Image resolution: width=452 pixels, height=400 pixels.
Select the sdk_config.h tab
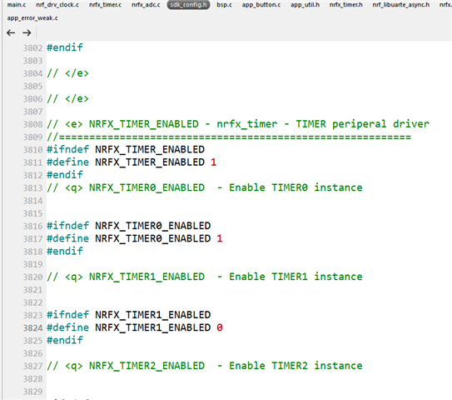tap(188, 5)
